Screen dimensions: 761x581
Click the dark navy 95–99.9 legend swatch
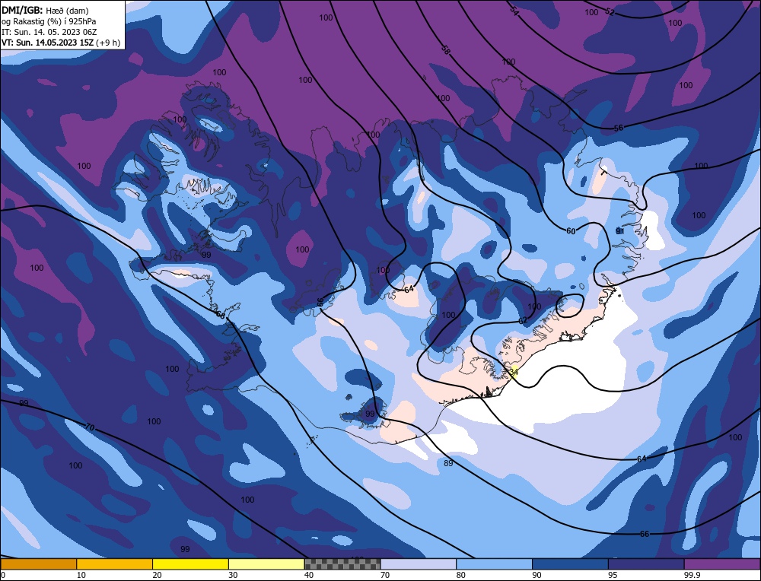coord(646,564)
